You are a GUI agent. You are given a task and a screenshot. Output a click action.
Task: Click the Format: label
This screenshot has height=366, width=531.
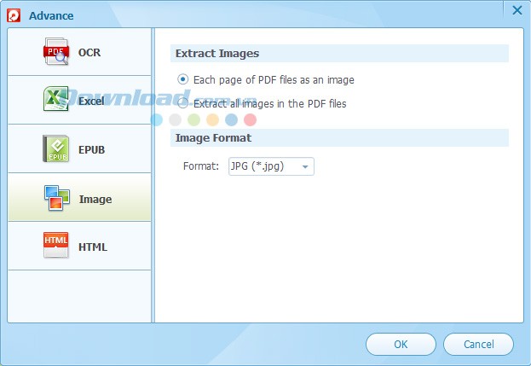click(x=201, y=166)
